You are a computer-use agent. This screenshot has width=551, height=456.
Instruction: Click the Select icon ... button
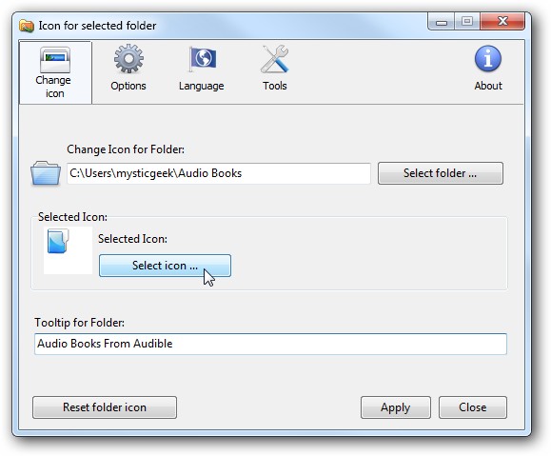[165, 266]
